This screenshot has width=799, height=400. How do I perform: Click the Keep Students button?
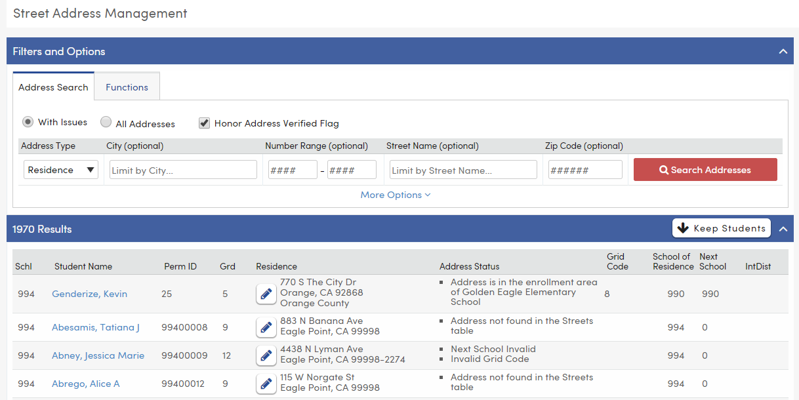[721, 228]
